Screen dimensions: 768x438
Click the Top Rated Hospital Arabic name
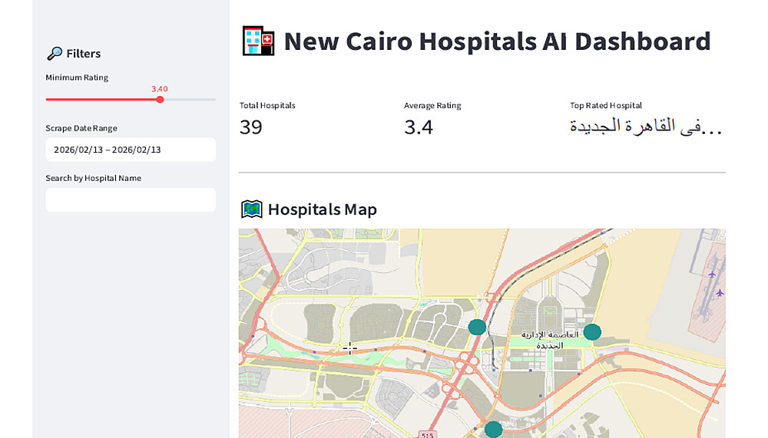645,127
